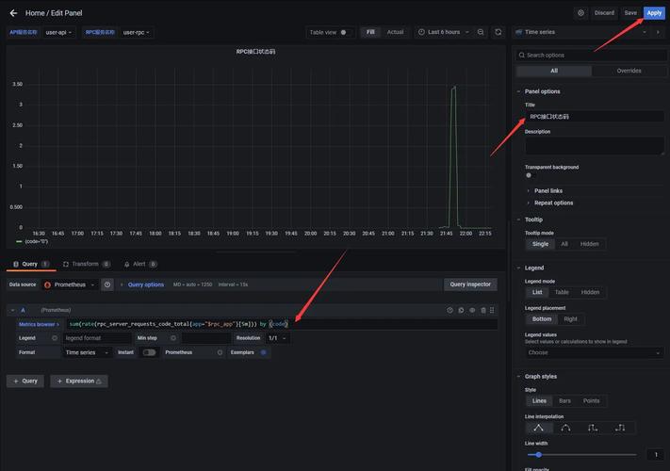Screen dimensions: 670x471
Task: Show query A help icon
Action: 449,310
